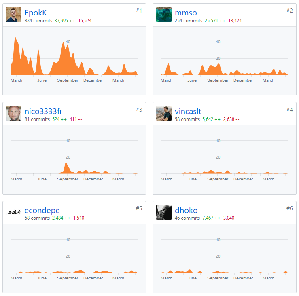The image size is (299, 296).
Task: Open vincaslt's avatar image
Action: pos(164,113)
